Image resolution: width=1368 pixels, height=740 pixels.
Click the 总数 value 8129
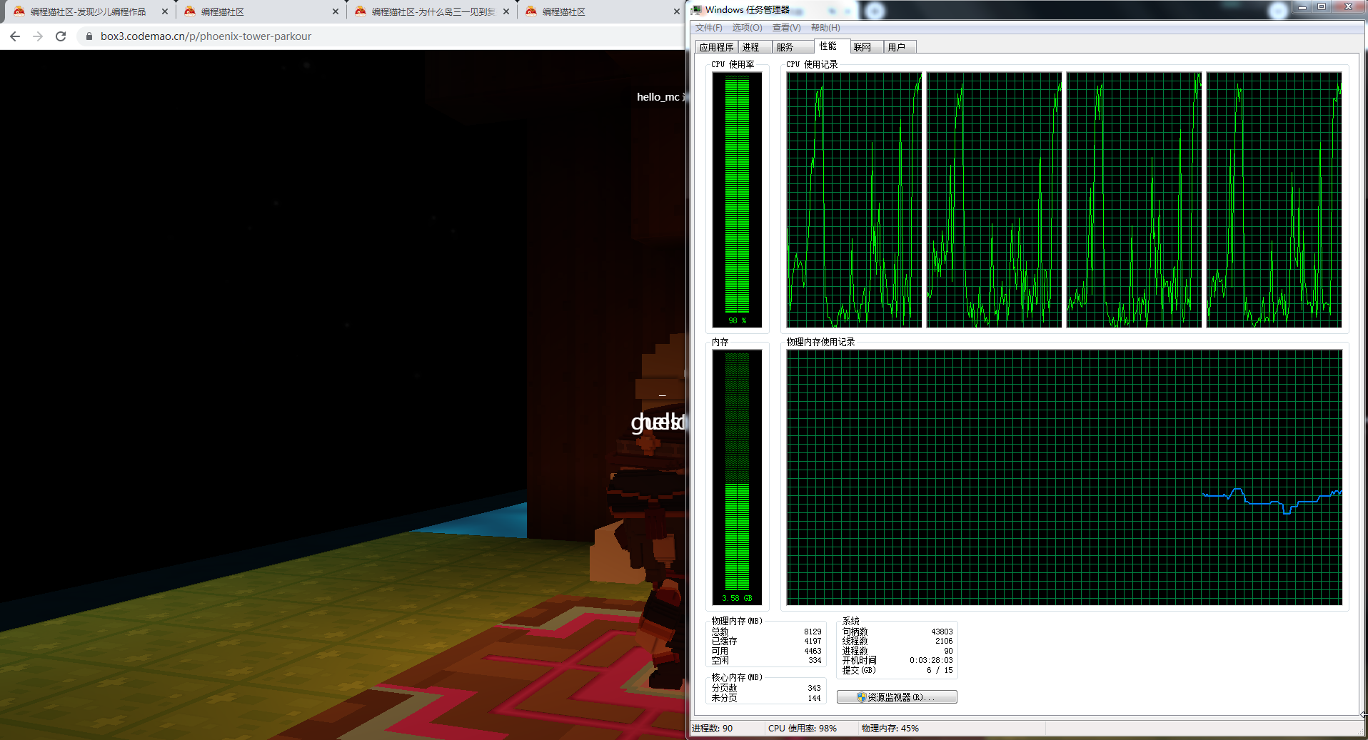pos(813,632)
